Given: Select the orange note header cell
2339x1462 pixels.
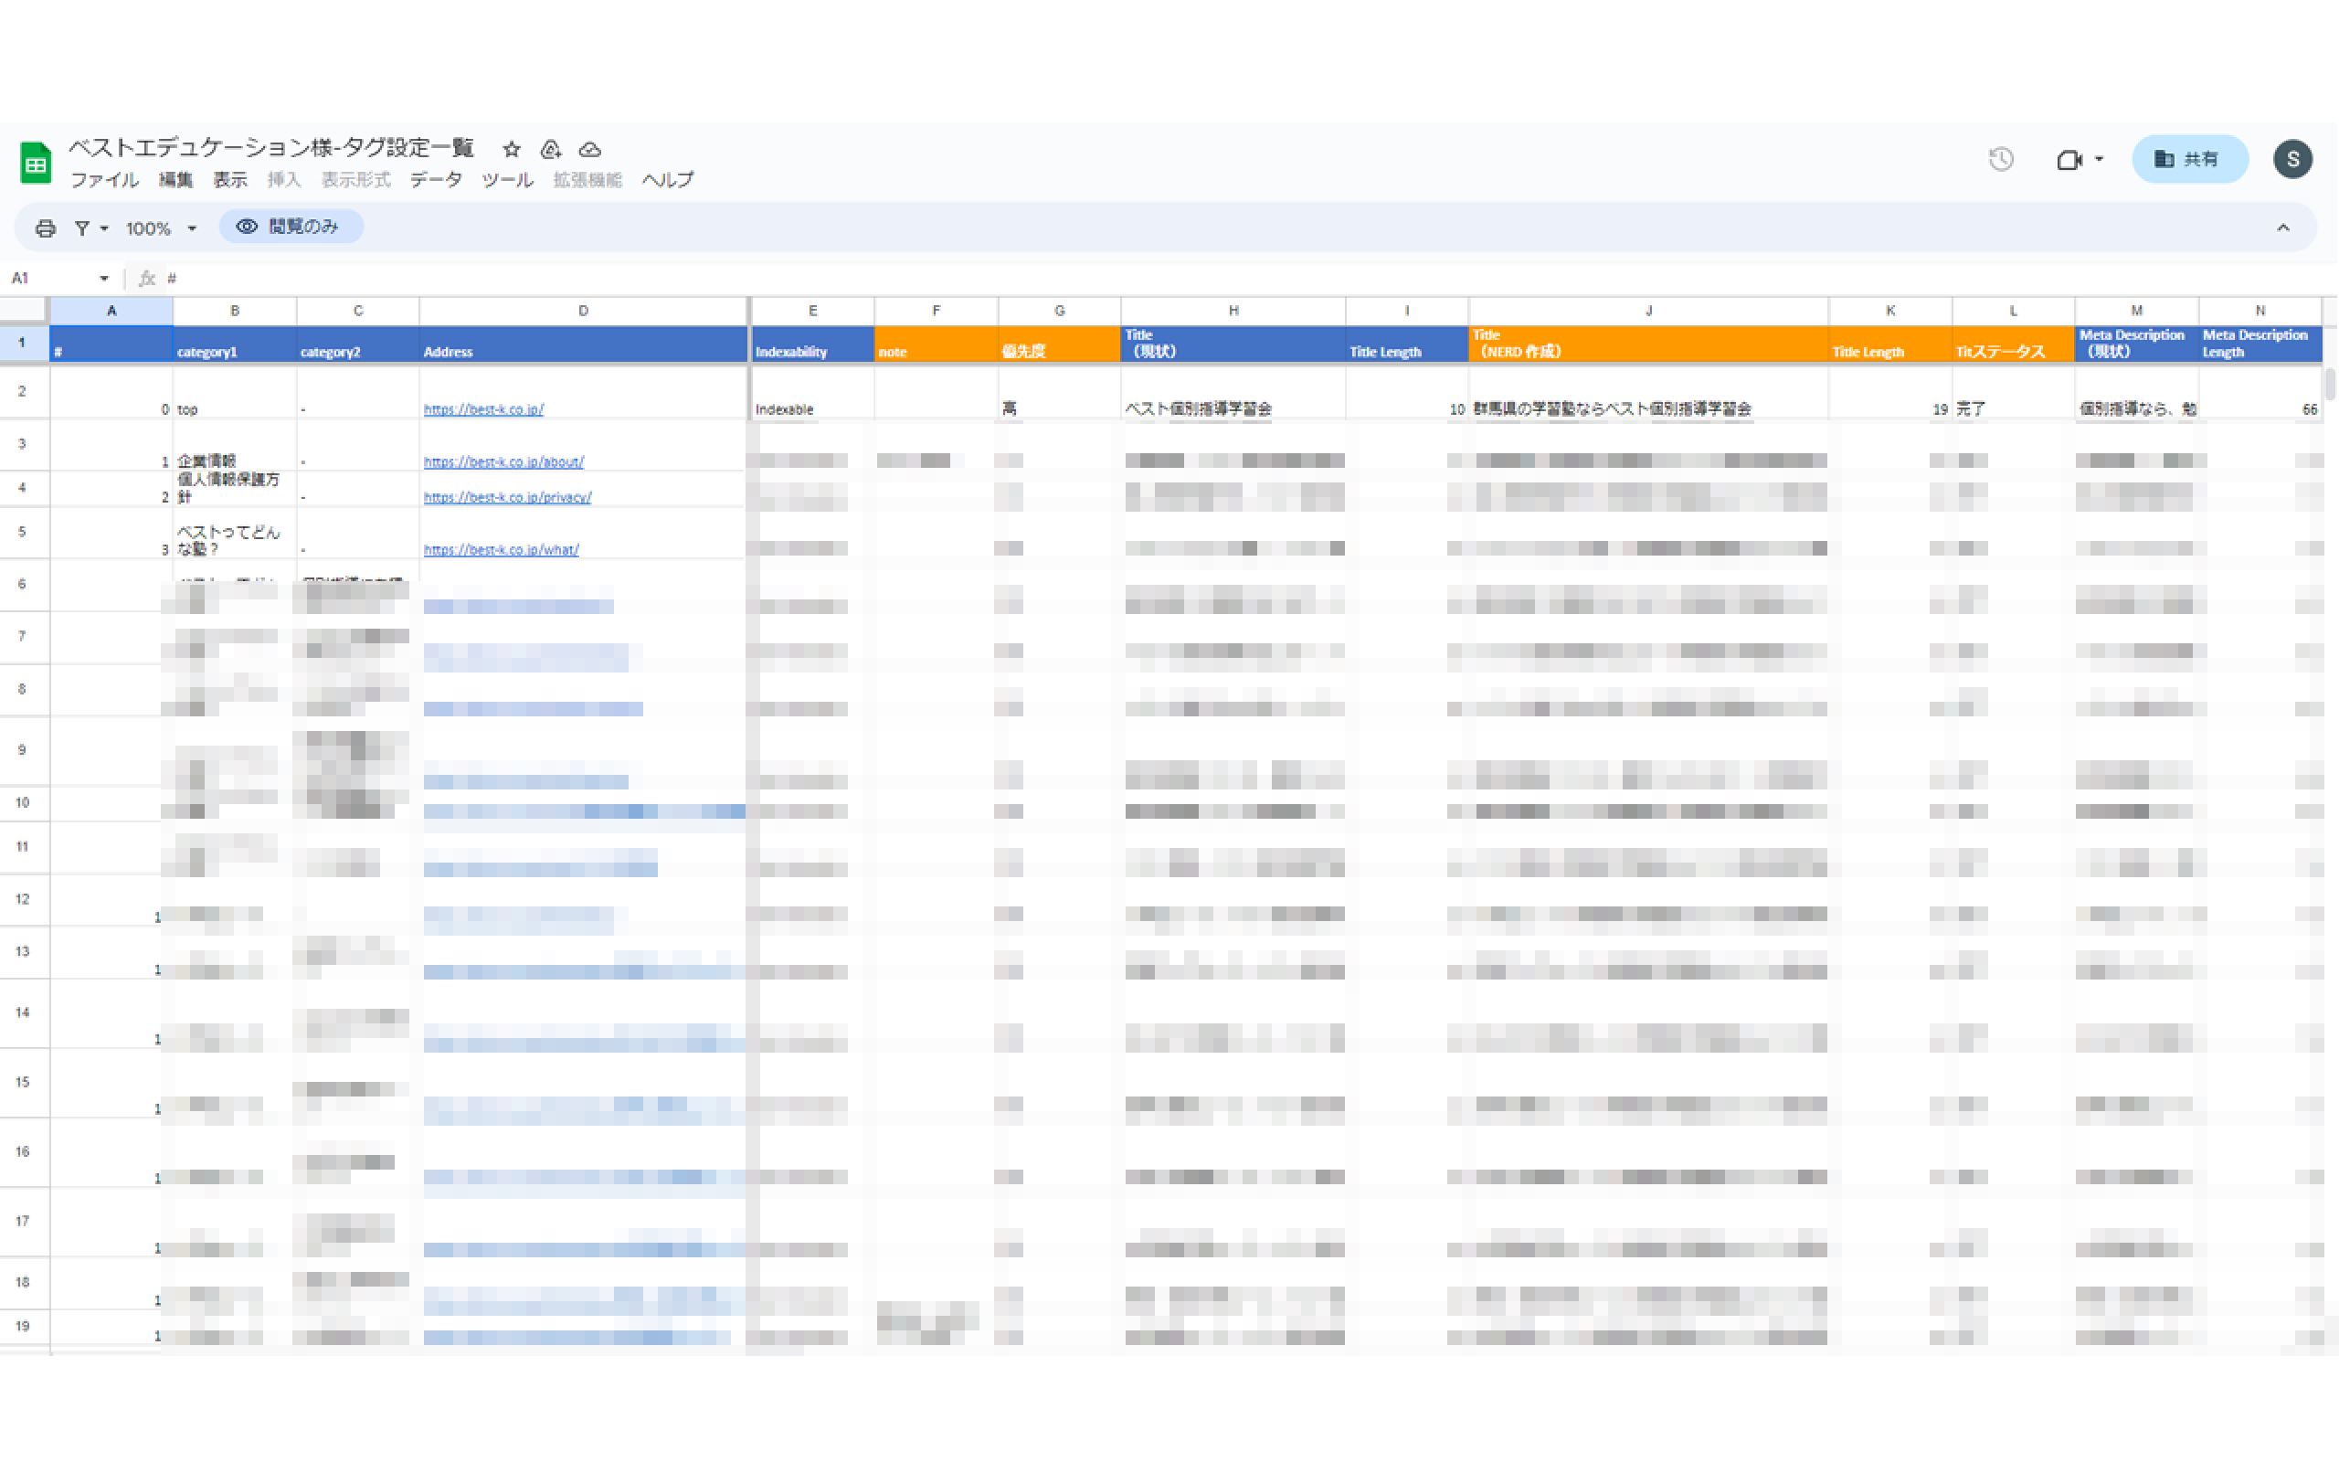Looking at the screenshot, I should [935, 345].
